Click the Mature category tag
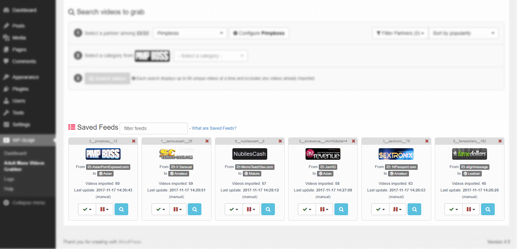517x249 pixels. (x=252, y=173)
